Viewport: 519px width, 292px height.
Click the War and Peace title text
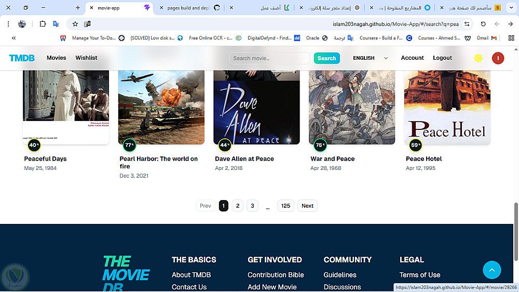pyautogui.click(x=332, y=159)
